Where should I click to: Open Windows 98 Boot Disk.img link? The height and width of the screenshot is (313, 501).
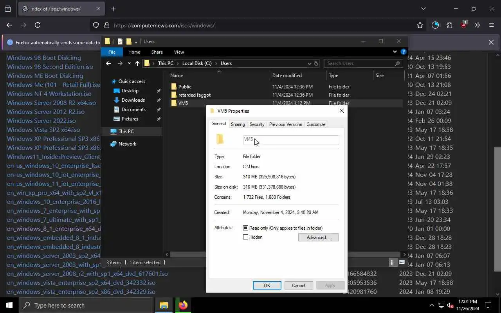coord(44,58)
